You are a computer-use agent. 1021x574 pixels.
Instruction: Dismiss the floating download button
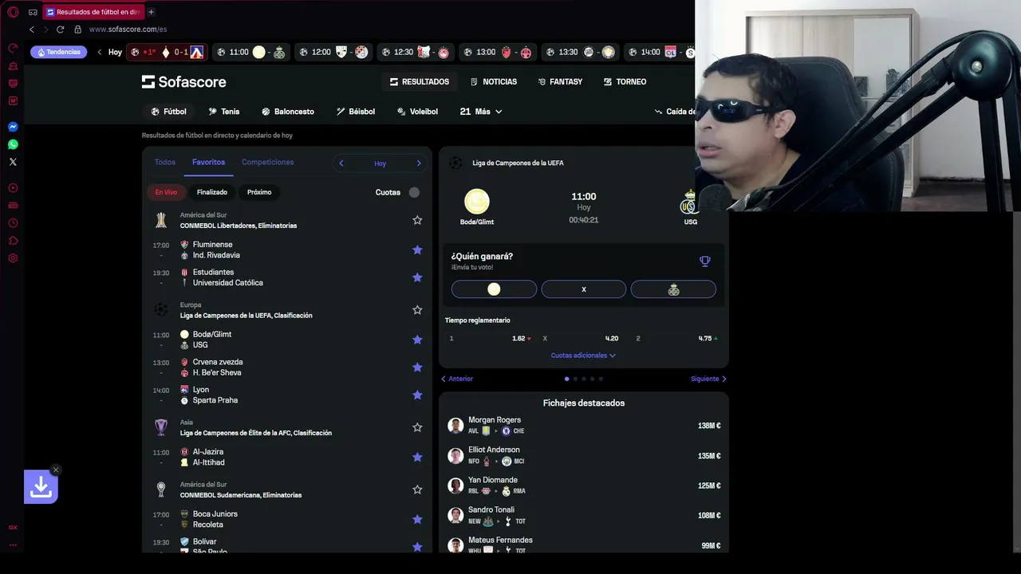pos(55,470)
